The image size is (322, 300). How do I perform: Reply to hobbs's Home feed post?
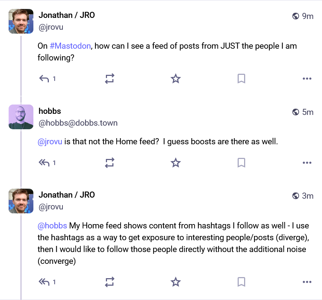pyautogui.click(x=44, y=163)
